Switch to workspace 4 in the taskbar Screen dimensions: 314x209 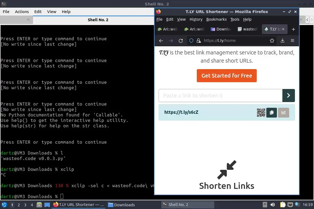(x=32, y=205)
